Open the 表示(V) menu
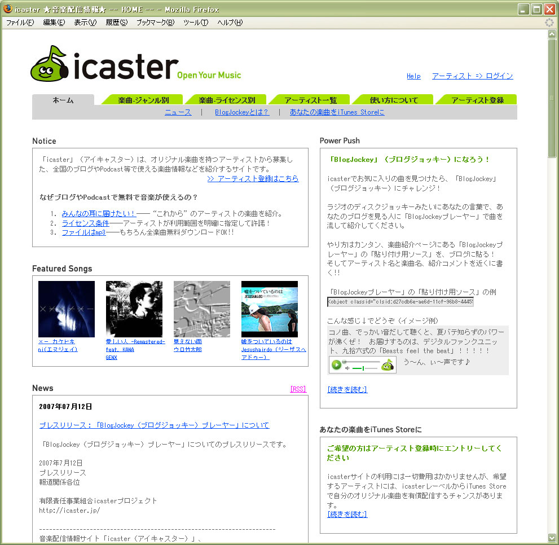Viewport: 559px width, 545px height. click(85, 23)
